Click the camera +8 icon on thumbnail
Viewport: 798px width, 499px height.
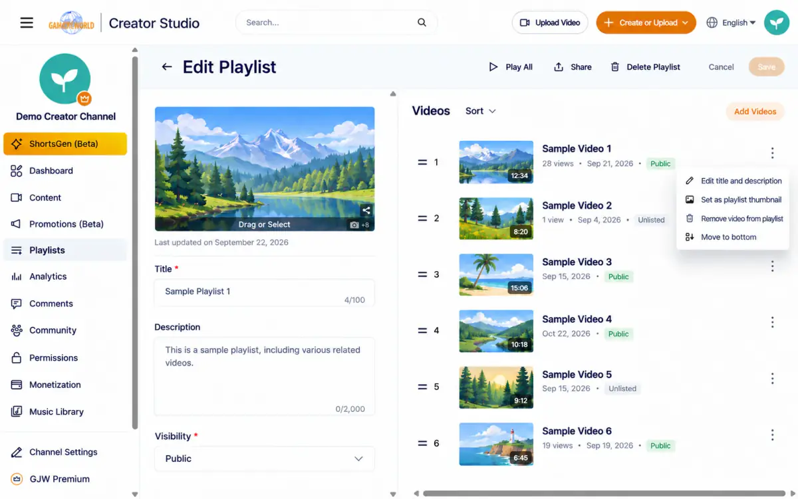coord(360,225)
